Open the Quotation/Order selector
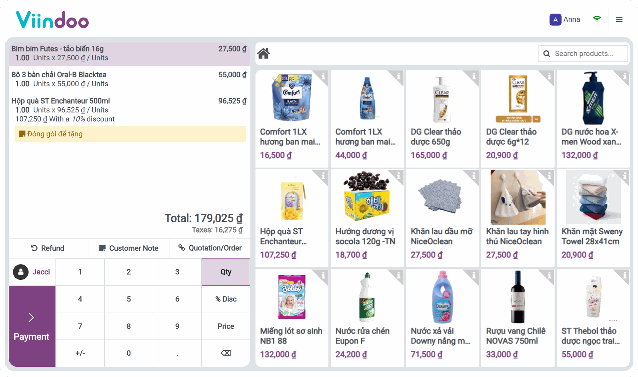 pyautogui.click(x=210, y=248)
